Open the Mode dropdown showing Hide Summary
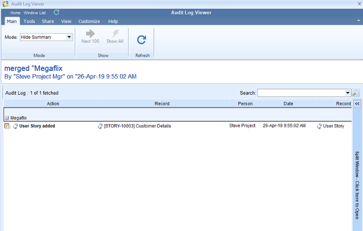This screenshot has width=363, height=231. point(69,37)
